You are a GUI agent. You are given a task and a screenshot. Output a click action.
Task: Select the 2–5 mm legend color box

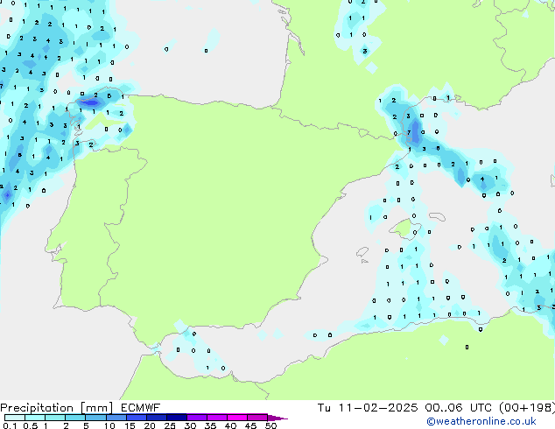tap(75, 418)
